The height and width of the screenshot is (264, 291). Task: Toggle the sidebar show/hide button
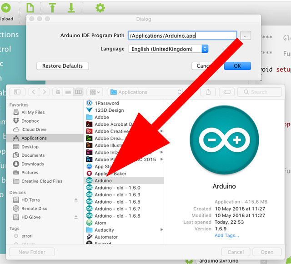point(17,92)
